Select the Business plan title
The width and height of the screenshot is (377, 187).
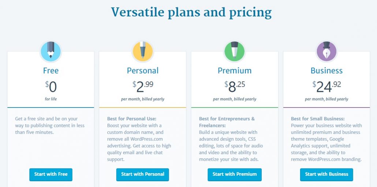click(326, 70)
